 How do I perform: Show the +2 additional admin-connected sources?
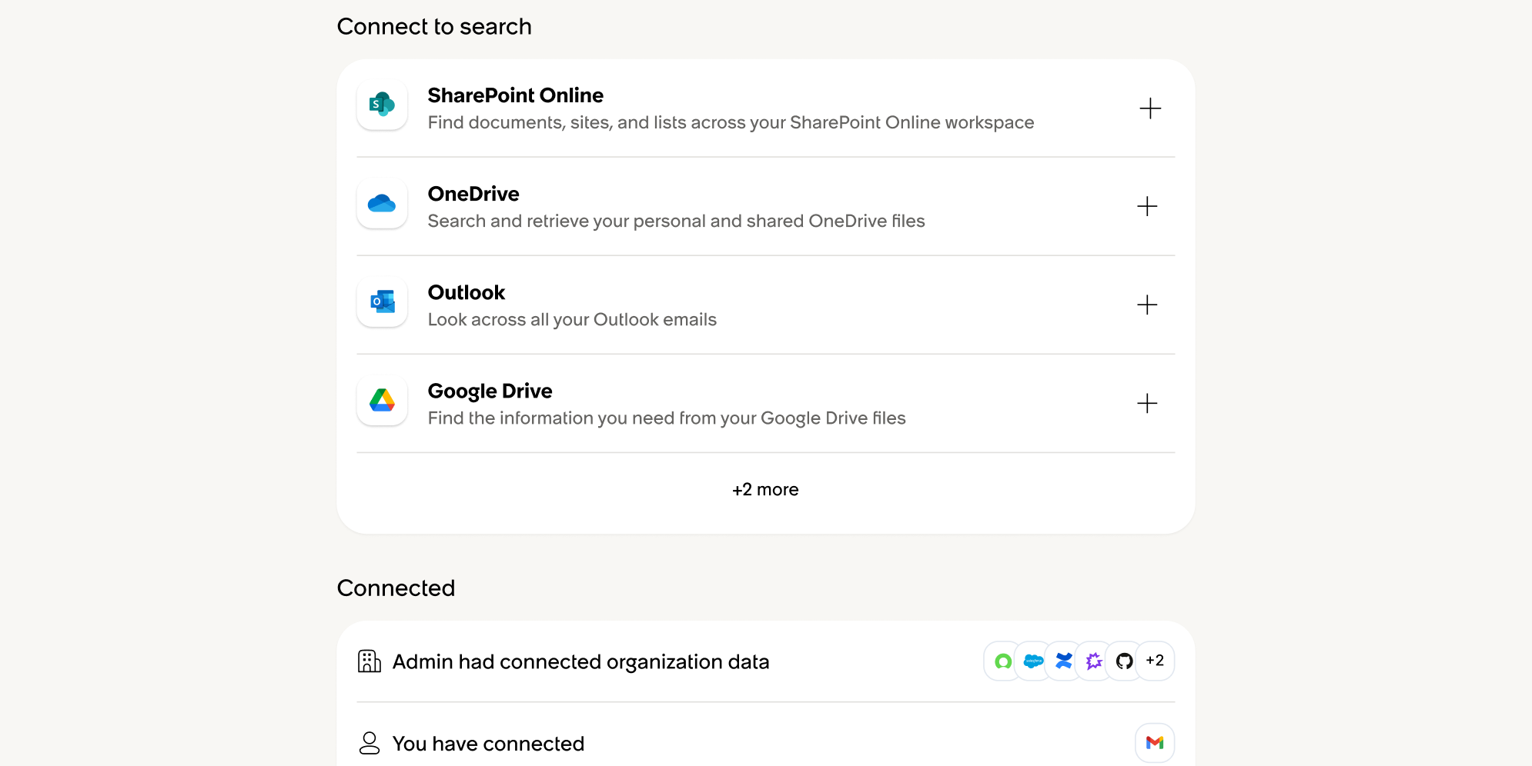pyautogui.click(x=1155, y=661)
